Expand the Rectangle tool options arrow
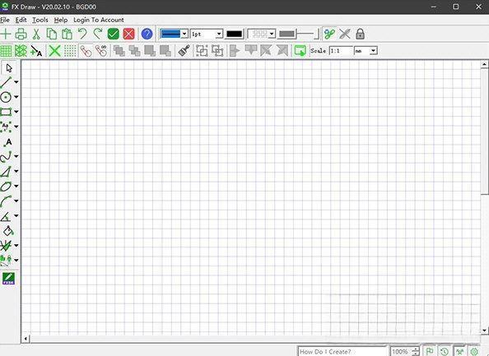 coord(16,112)
